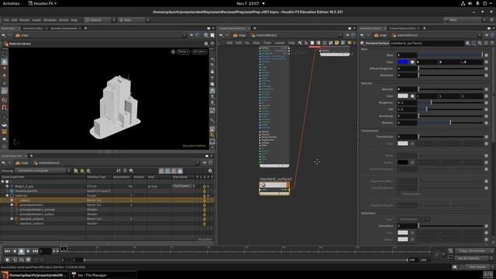Screen dimensions: 496x279
Task: Click the Base color blue swatch
Action: (x=403, y=62)
